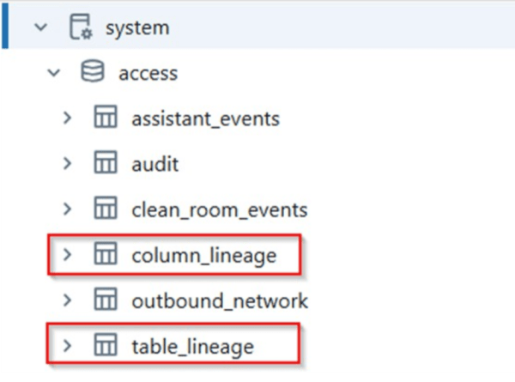515x382 pixels.
Task: Select the system catalog label
Action: coord(137,27)
